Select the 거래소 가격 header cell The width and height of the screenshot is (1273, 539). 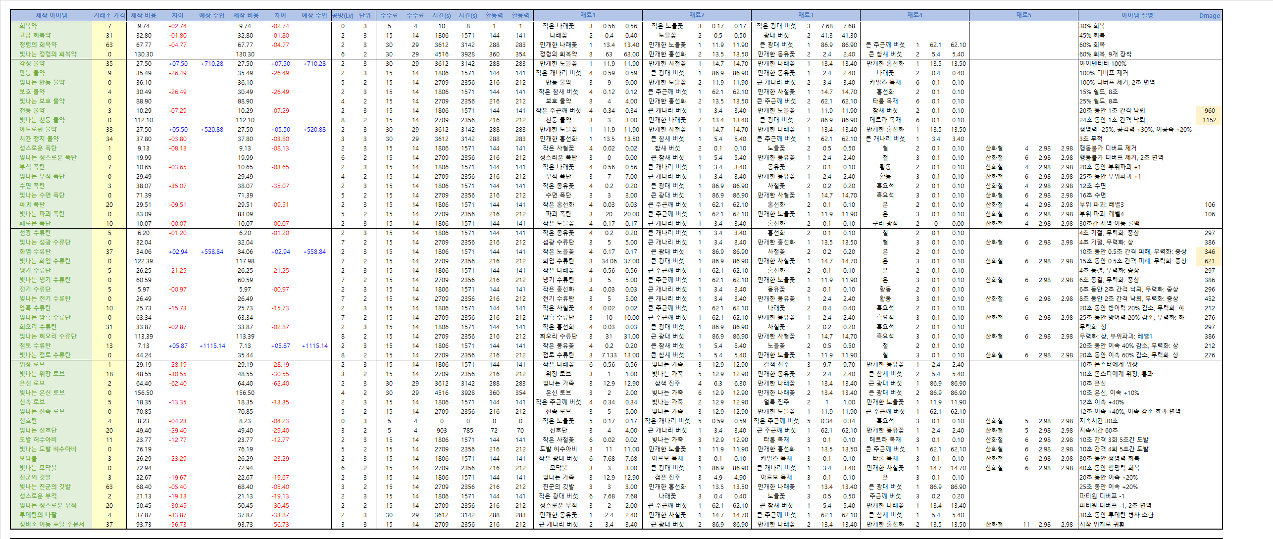click(109, 15)
